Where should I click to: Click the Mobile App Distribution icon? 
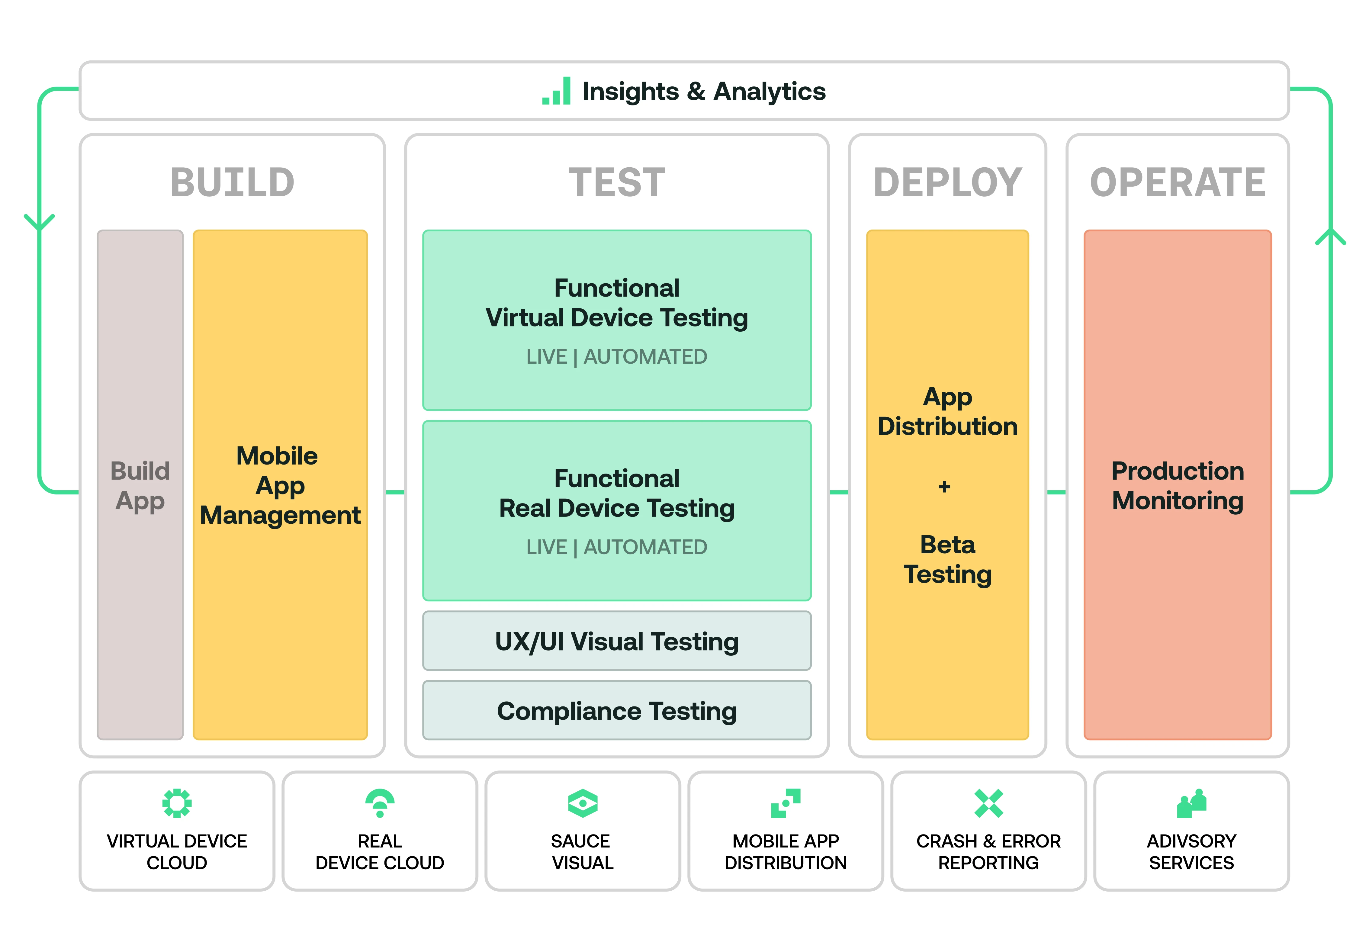click(785, 803)
